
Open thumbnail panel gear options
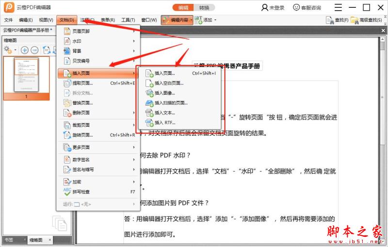click(x=8, y=50)
